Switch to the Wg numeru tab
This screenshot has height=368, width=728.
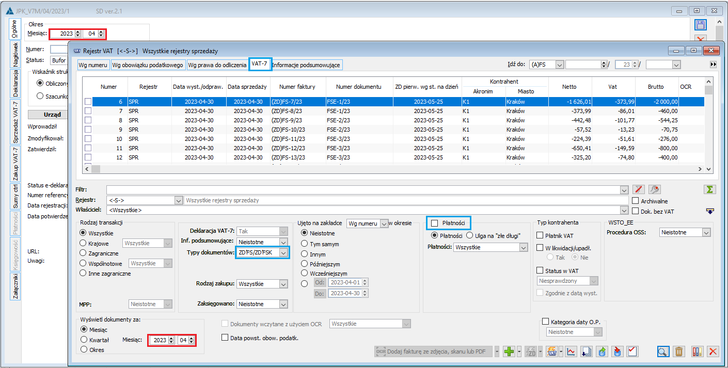tap(93, 65)
